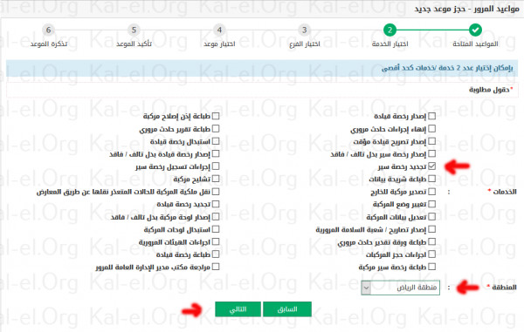Tick طباعة تقرير حادث مروري checkbox
The width and height of the screenshot is (524, 332).
216,129
